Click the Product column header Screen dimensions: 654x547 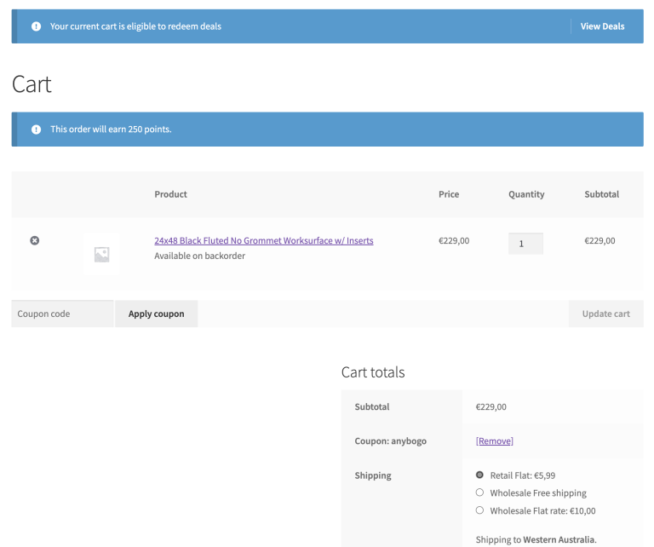170,194
